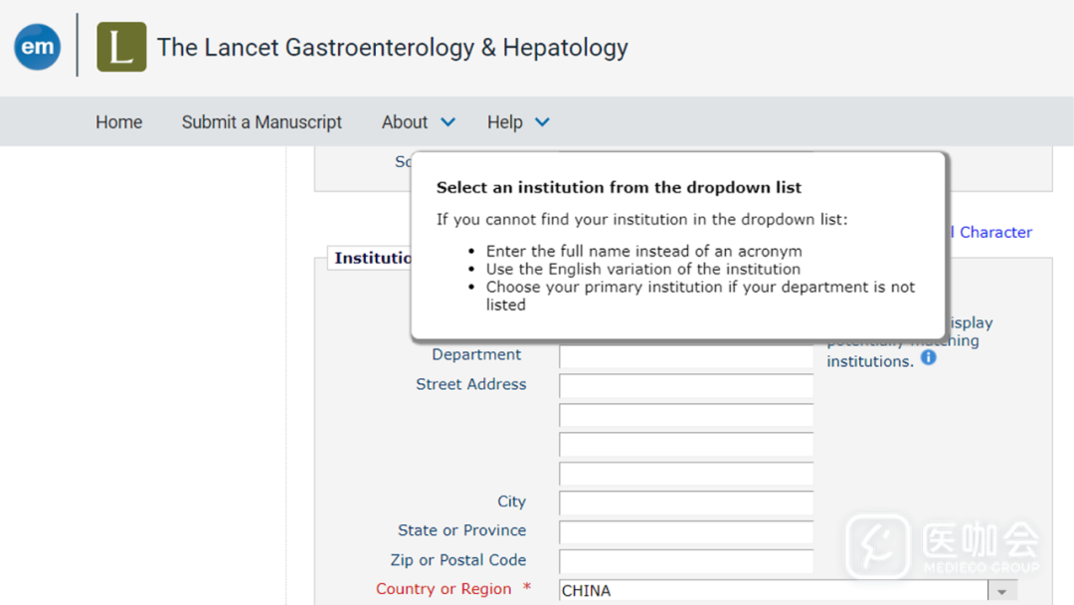Viewport: 1074px width, 605px height.
Task: Click the Editorial Manager 'em' logo
Action: point(38,47)
